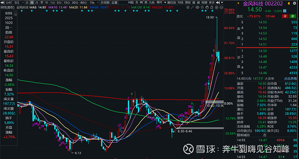Open the 多周期 multi-period view

click(105, 3)
